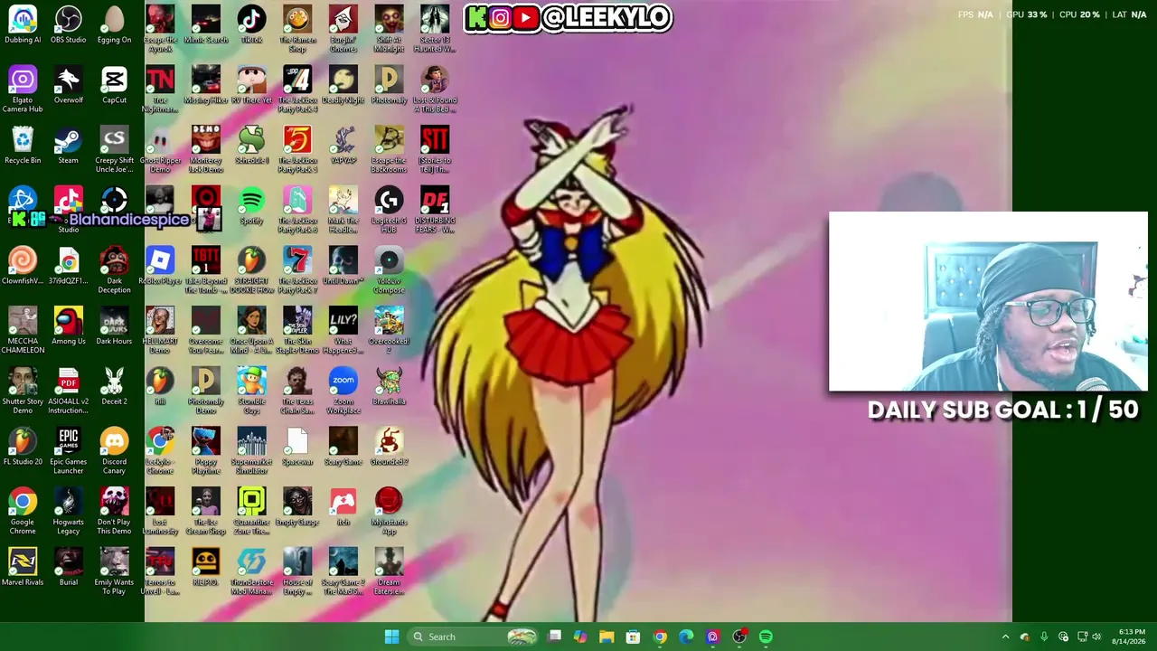Select the Poppy Playtime desktop icon
1157x651 pixels.
point(206,451)
